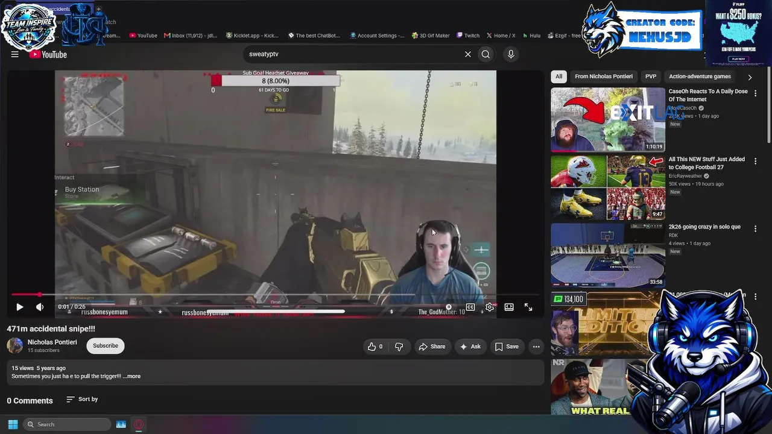Dislike the video with thumbs down
This screenshot has height=434, width=772.
[x=399, y=347]
